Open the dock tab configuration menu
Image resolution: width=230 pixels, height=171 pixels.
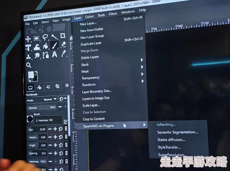point(67,85)
